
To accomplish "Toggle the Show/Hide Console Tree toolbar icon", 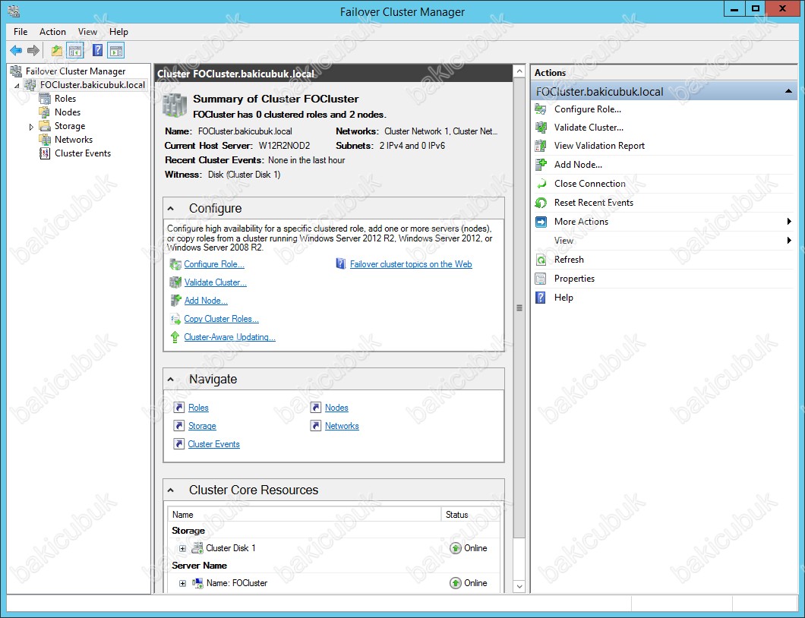I will (x=75, y=50).
